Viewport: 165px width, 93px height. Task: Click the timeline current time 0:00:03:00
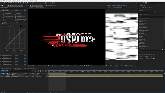click(5, 71)
